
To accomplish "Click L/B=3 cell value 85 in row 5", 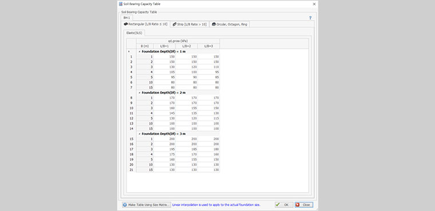I will (208, 77).
